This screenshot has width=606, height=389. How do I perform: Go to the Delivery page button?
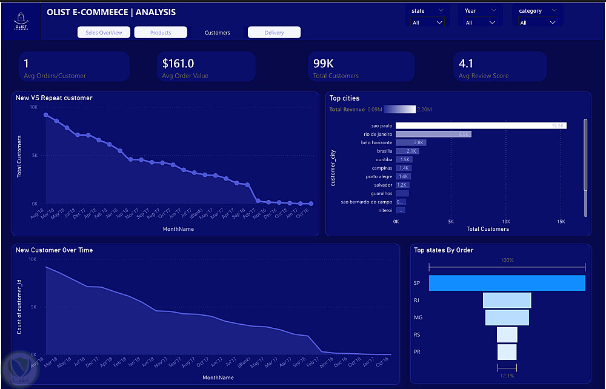274,33
